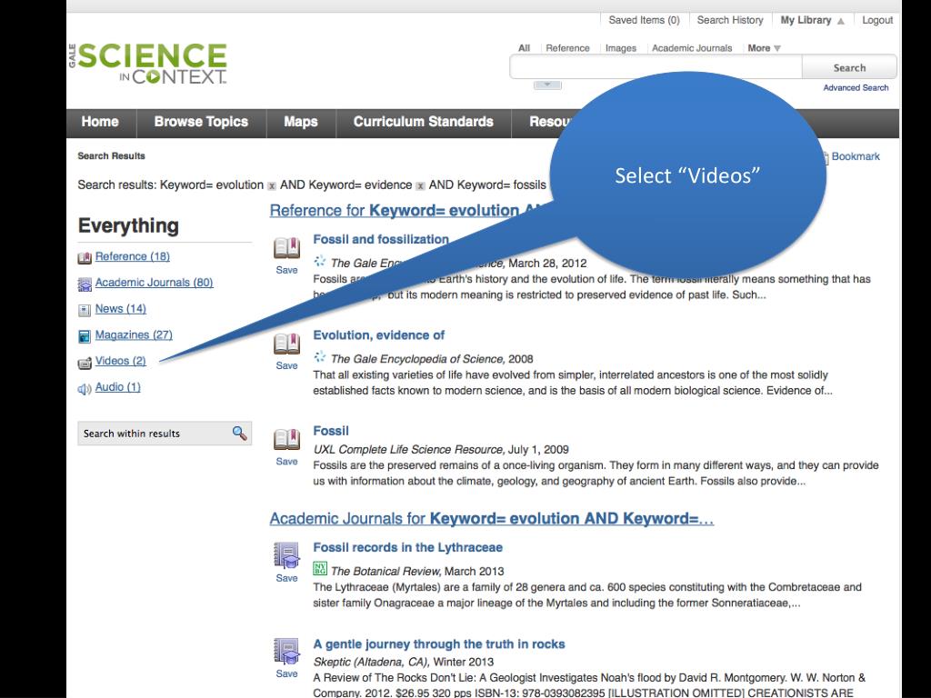This screenshot has height=698, width=931.
Task: Open Saved Items (0)
Action: click(x=645, y=20)
